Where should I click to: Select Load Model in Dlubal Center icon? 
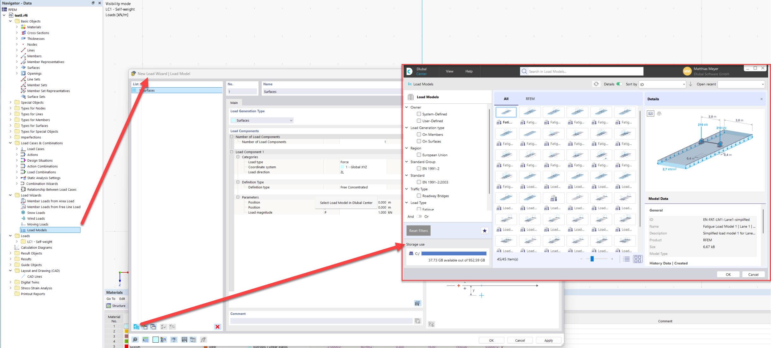click(137, 327)
